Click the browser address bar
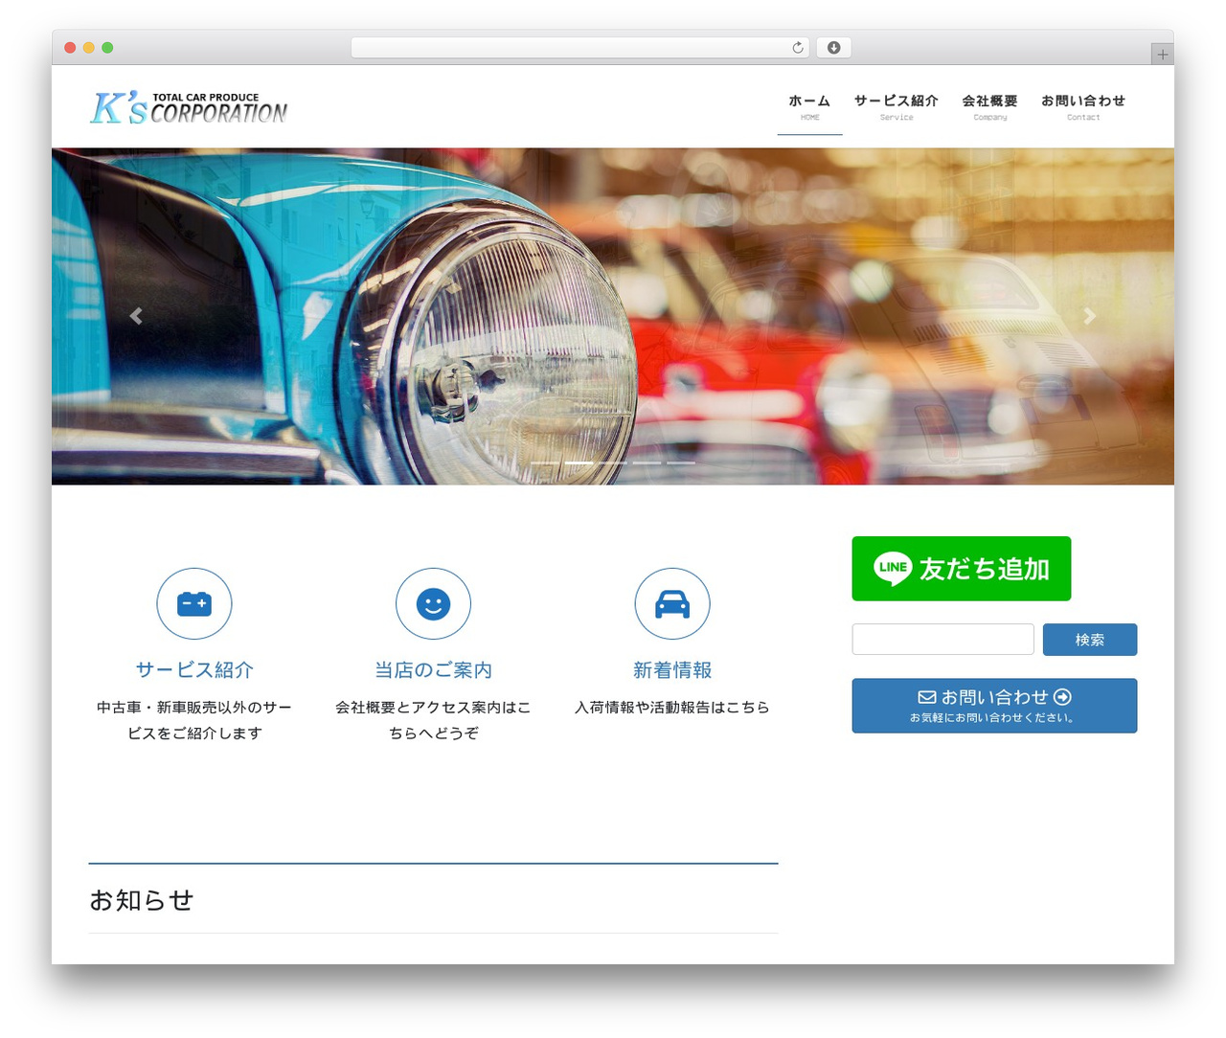 580,48
